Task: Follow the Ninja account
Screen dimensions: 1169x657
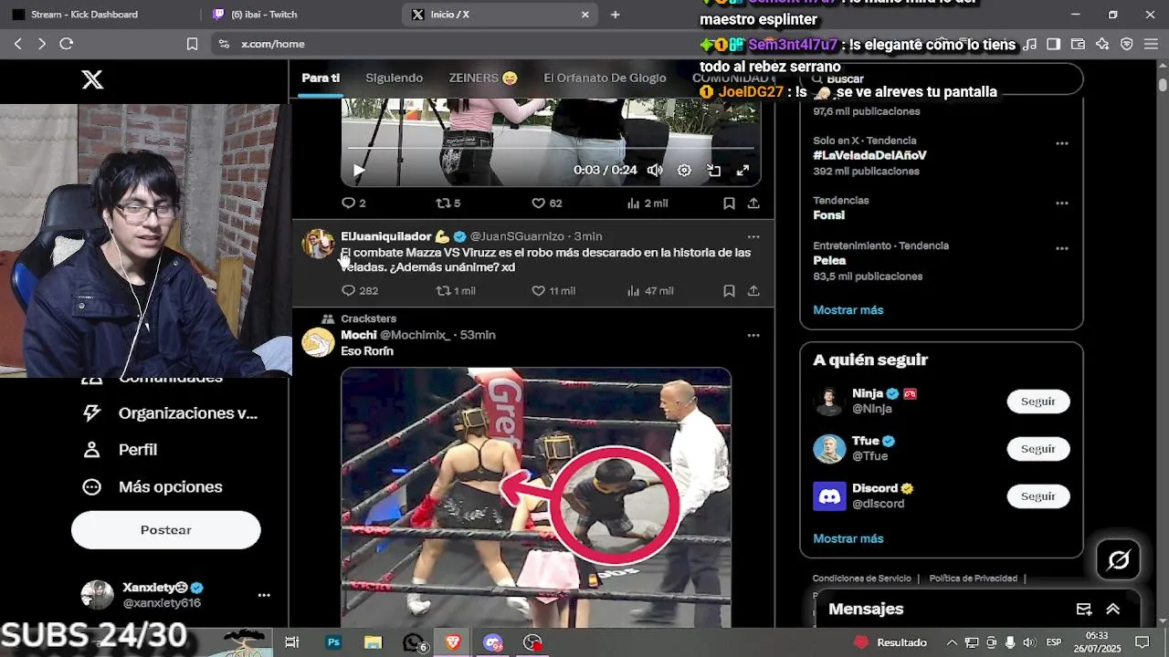Action: point(1037,401)
